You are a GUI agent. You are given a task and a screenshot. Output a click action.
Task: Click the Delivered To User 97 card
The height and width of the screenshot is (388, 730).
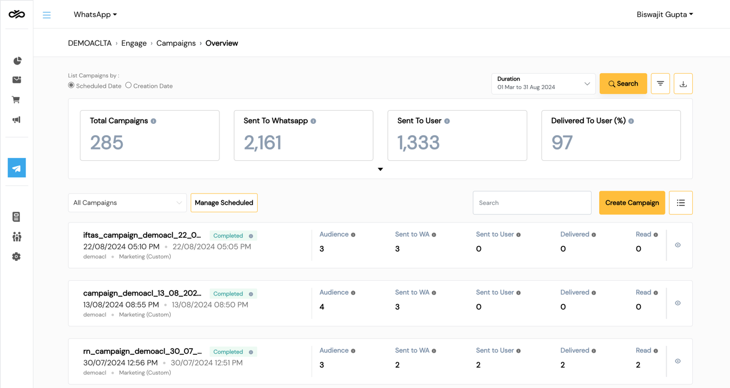(x=611, y=135)
